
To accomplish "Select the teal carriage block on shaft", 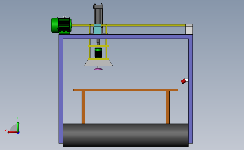I will coord(98,29).
